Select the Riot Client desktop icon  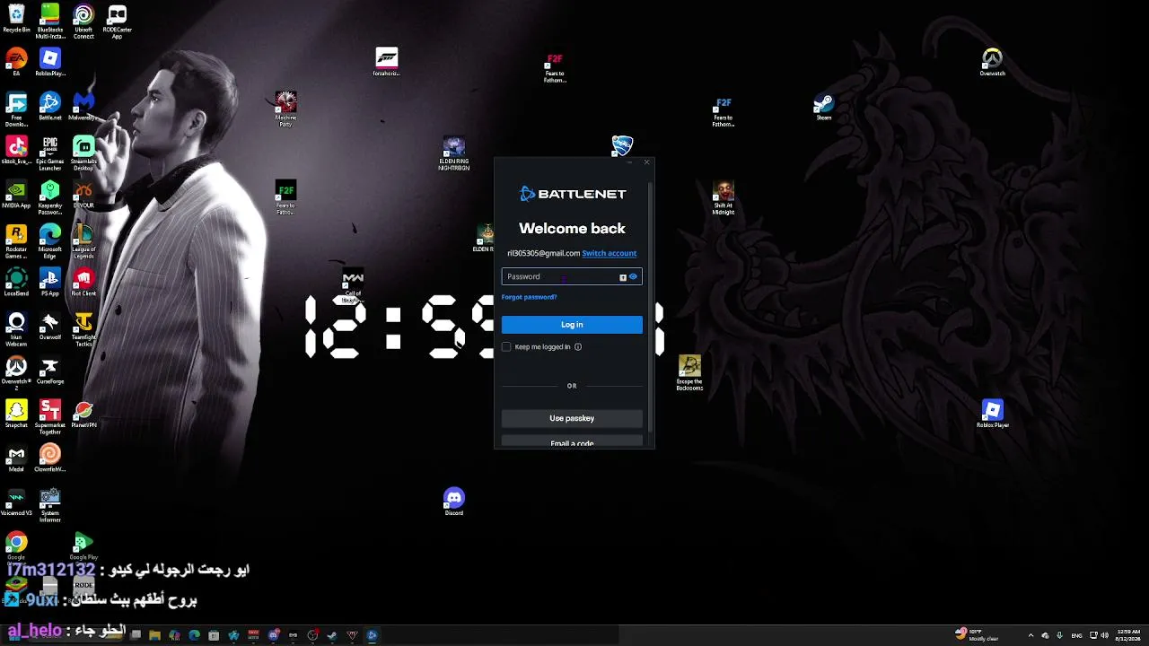click(x=83, y=282)
